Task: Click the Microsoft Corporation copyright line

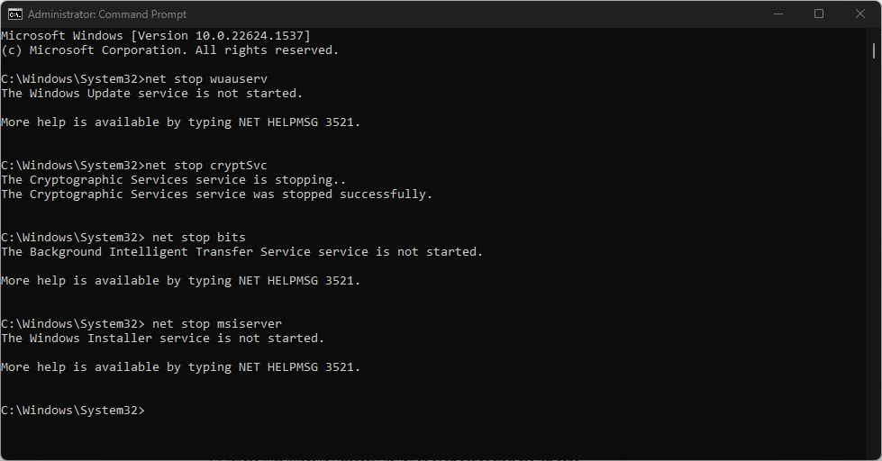Action: click(169, 50)
